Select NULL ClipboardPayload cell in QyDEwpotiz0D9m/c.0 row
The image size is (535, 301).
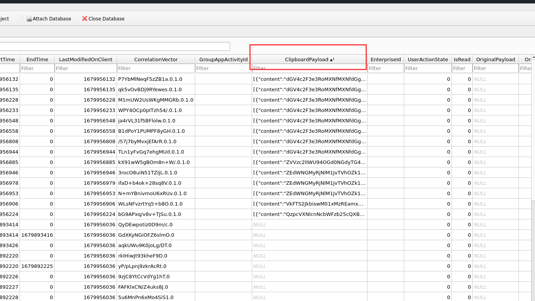(x=309, y=224)
